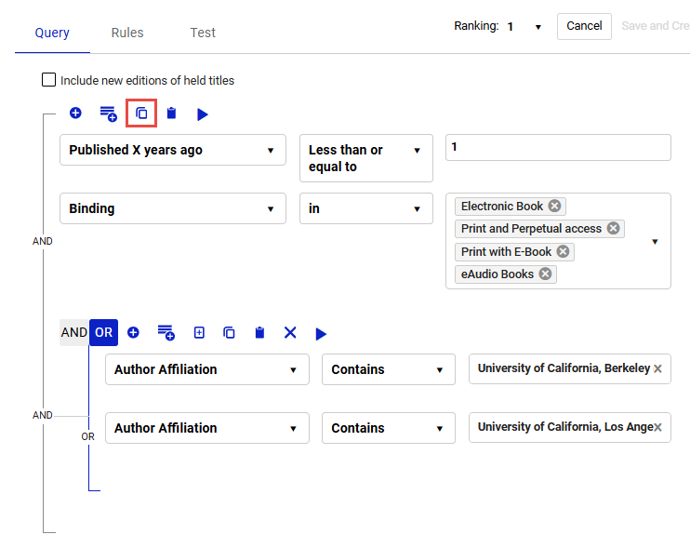Click the highlighted copy icon in top toolbar
This screenshot has height=548, width=690.
click(141, 114)
